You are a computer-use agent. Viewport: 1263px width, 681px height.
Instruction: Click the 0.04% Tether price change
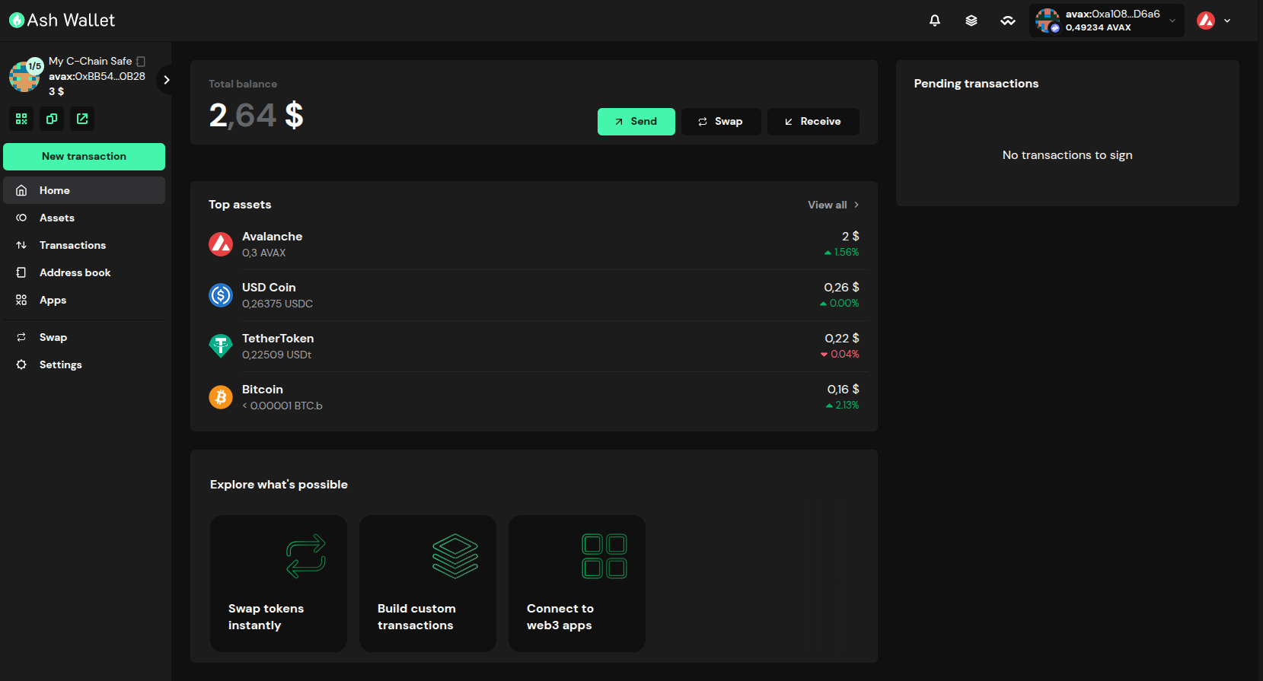840,355
